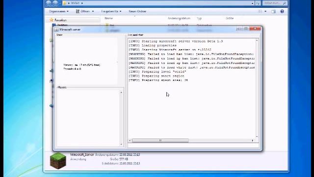Maximize the Minecraft server window
Screen dimensions: 314x177
[x=246, y=29]
